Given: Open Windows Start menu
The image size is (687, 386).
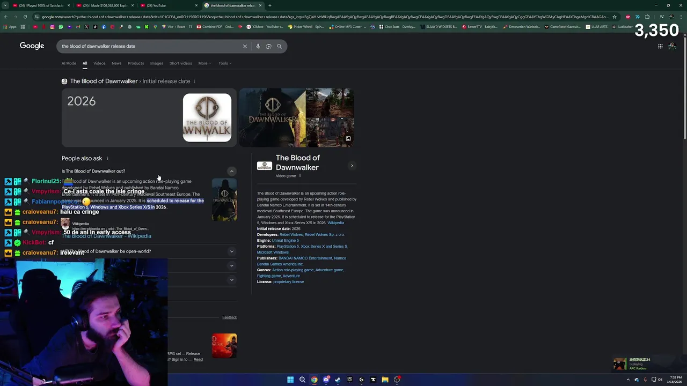Looking at the screenshot, I should click(x=290, y=380).
